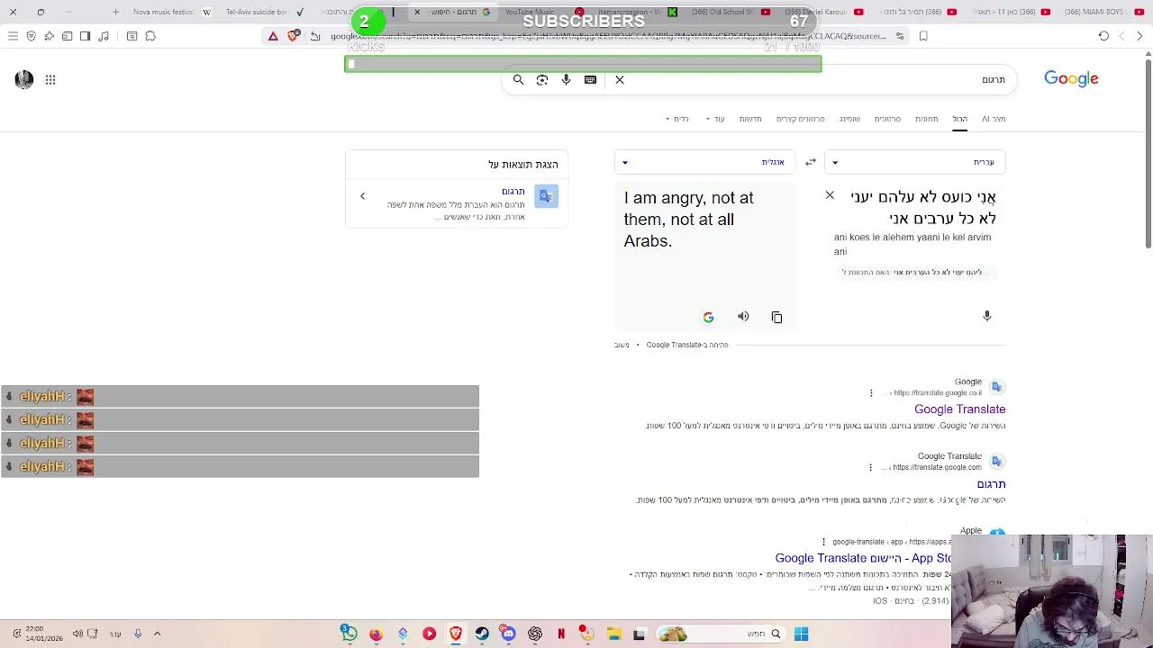This screenshot has height=648, width=1153.
Task: Open Google Translate App Store result
Action: click(x=862, y=558)
